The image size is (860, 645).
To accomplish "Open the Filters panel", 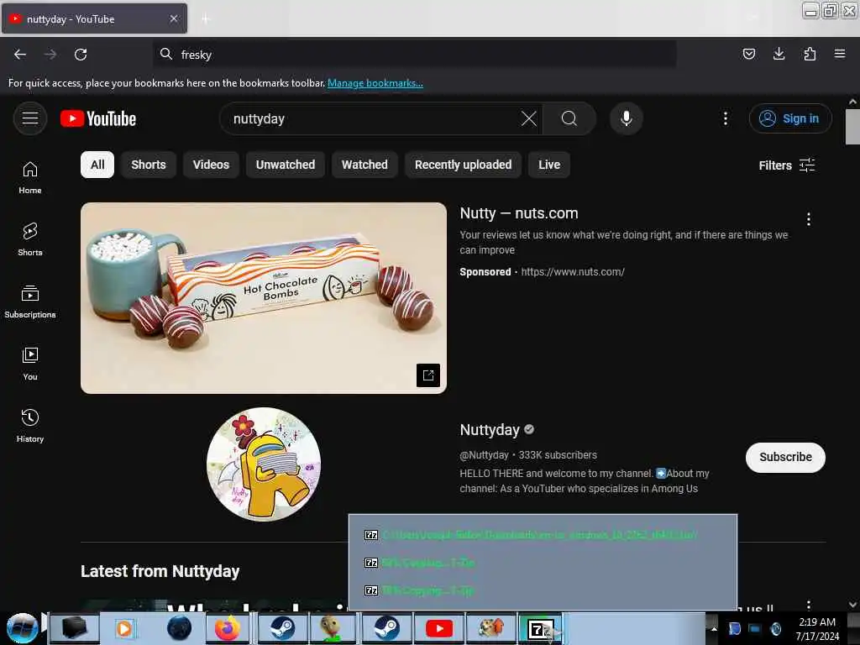I will coord(786,165).
